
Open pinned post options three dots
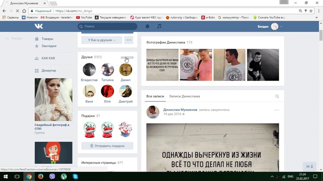pyautogui.click(x=277, y=110)
